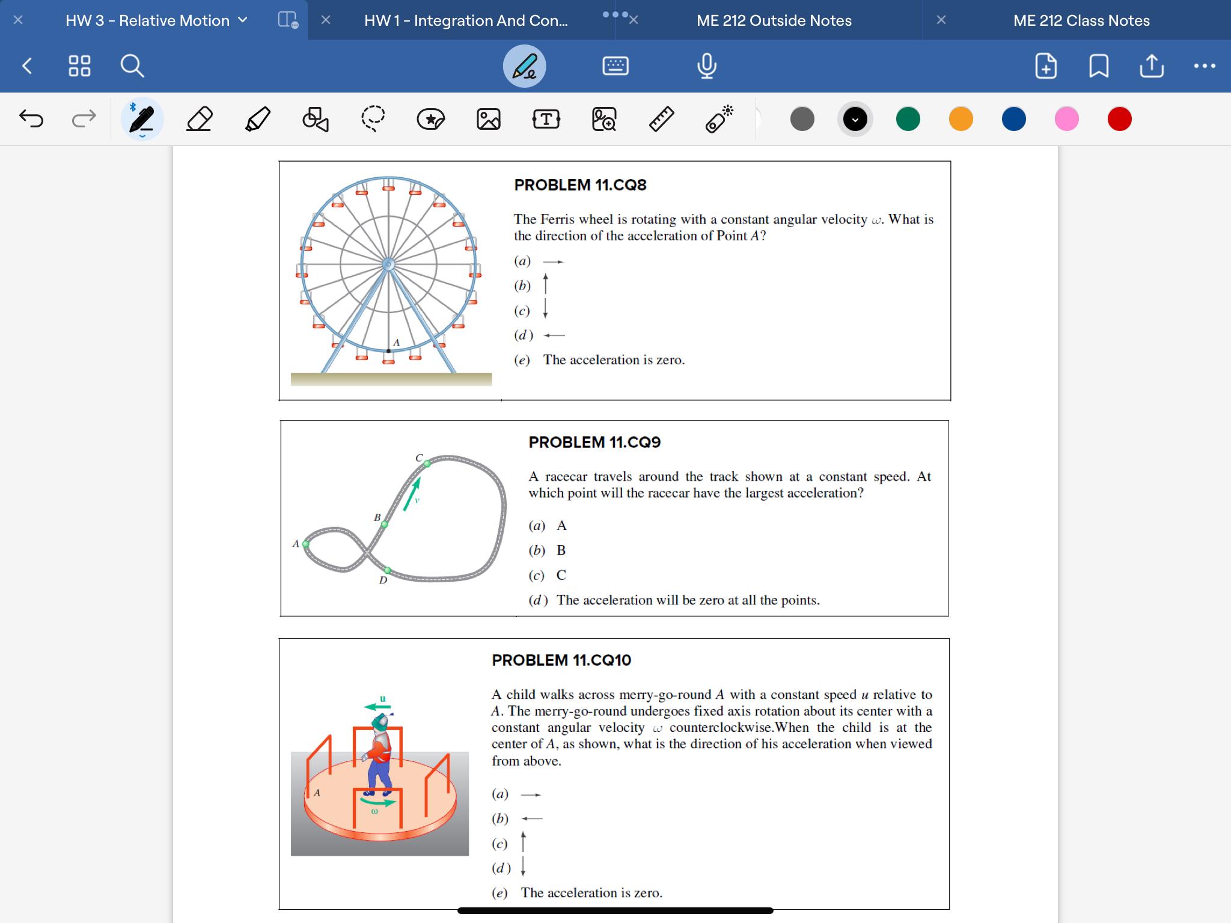
Task: Add a new page to the notebook
Action: click(1046, 66)
